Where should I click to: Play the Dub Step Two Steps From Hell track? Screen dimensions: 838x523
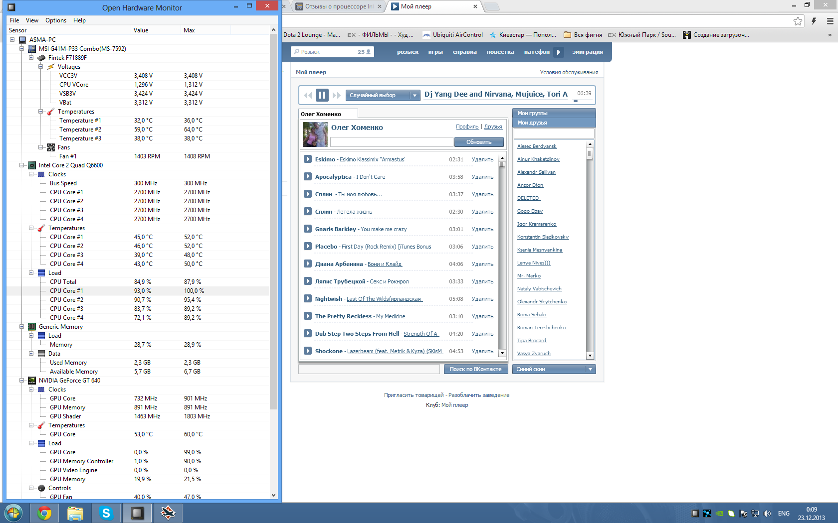coord(308,333)
